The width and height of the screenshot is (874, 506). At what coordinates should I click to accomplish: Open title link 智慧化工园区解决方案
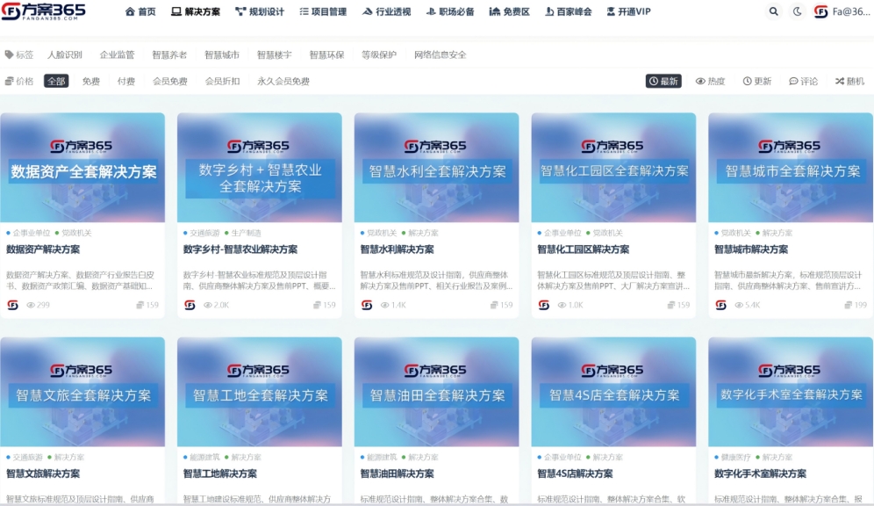[583, 249]
